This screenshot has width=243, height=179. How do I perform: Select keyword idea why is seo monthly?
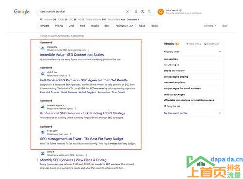pyautogui.click(x=174, y=71)
